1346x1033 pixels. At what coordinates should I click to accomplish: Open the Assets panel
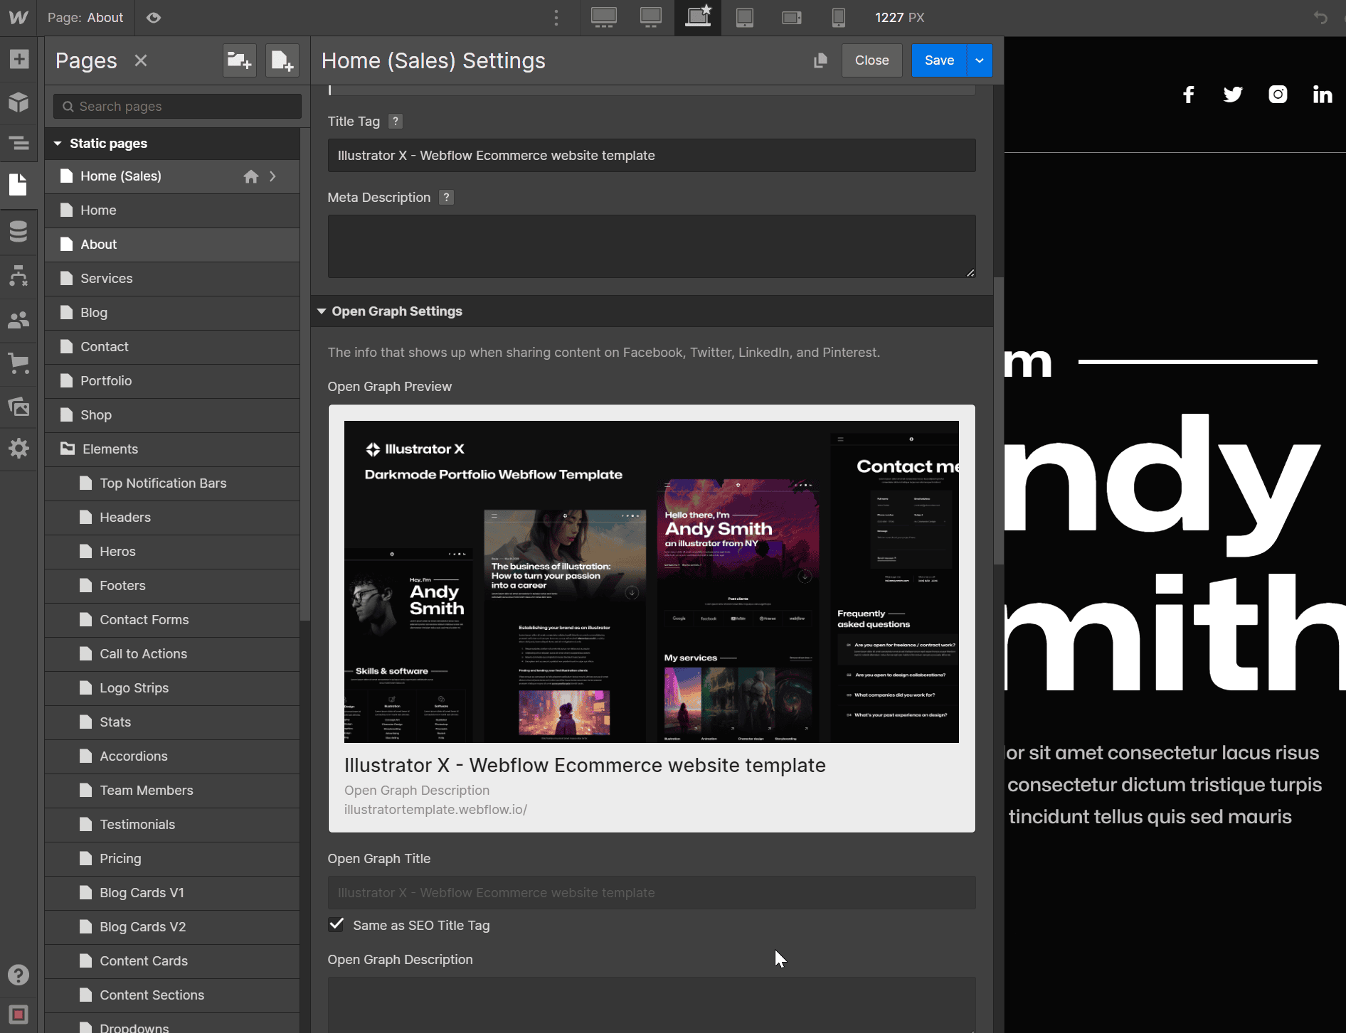[x=18, y=407]
